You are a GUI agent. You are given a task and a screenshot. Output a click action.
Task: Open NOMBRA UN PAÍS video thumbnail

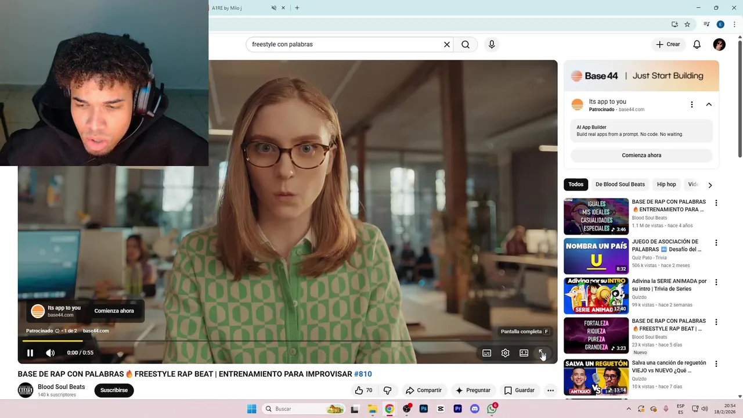click(596, 256)
